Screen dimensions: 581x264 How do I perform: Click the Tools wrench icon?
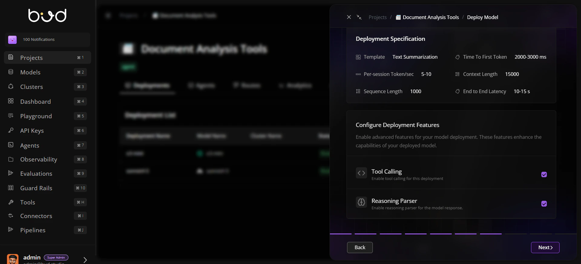[x=11, y=202]
